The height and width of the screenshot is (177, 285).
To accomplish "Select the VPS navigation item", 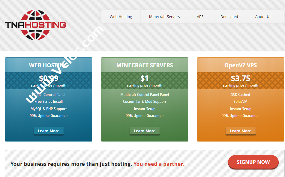I will (x=200, y=17).
